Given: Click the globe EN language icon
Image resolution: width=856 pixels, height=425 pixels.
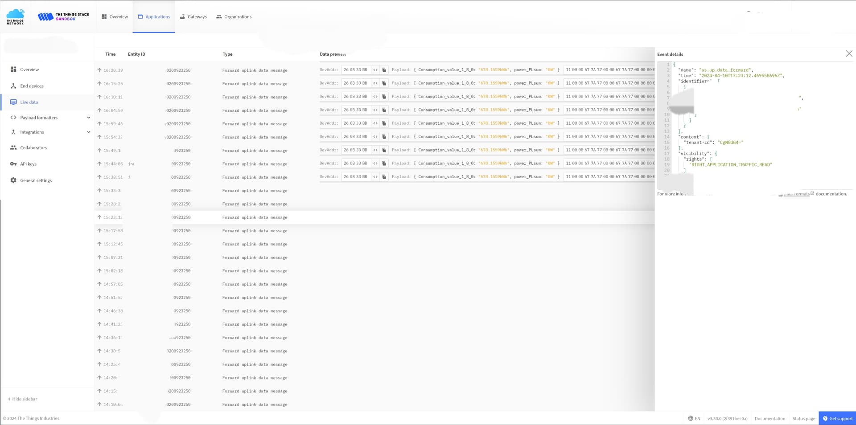Looking at the screenshot, I should point(691,418).
